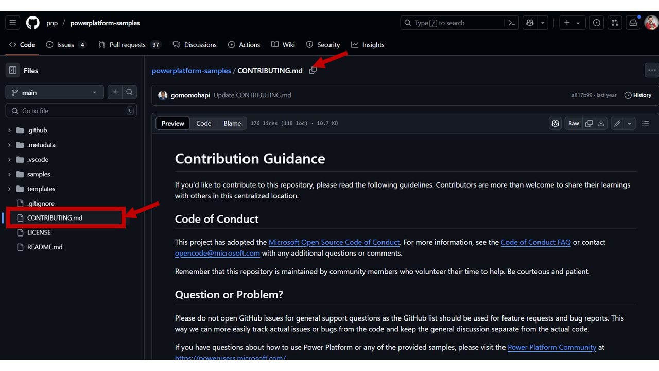Search the file tree with magnifier icon
659x371 pixels.
130,92
